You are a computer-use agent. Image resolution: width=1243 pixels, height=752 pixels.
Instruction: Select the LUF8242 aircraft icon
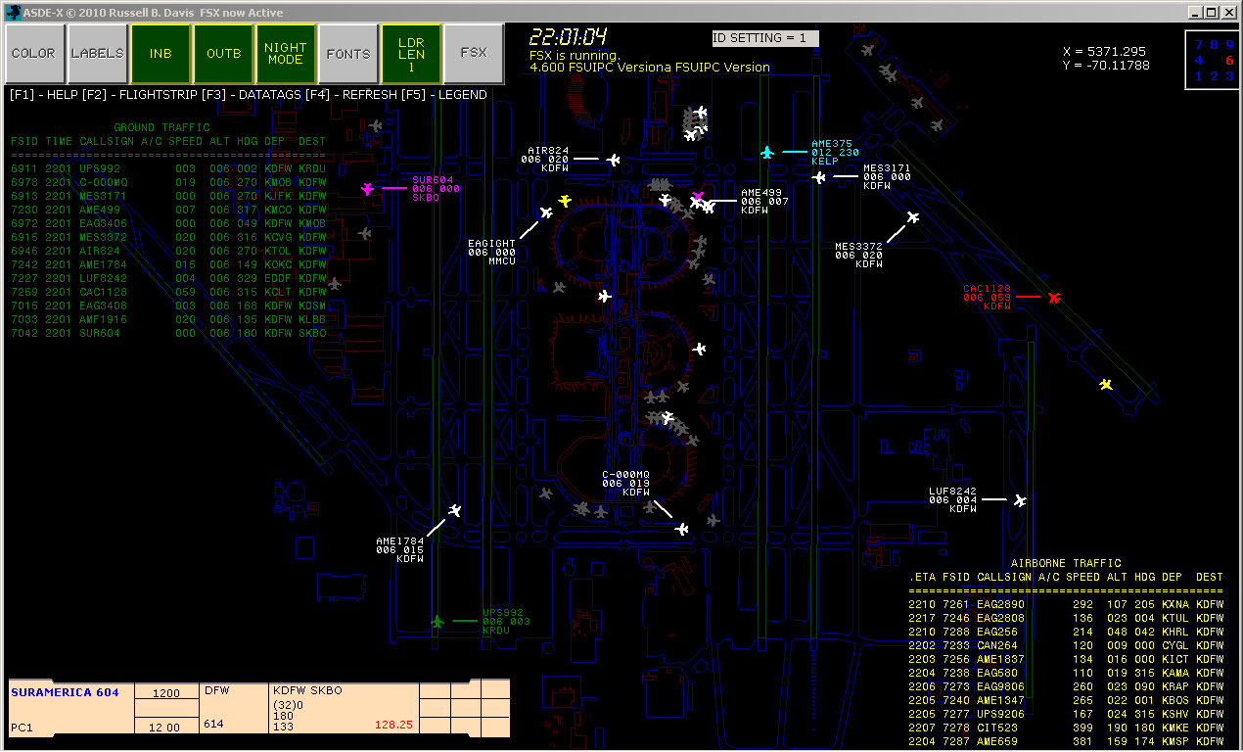pos(1018,500)
